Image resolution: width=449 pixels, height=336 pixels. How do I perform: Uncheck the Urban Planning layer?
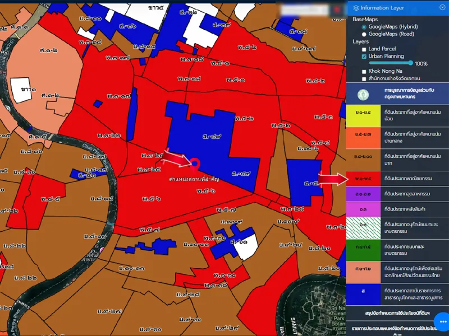(364, 57)
